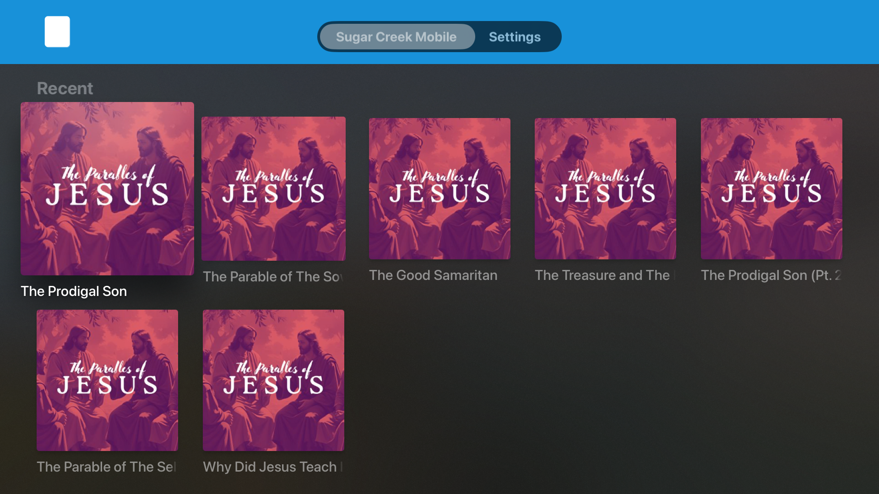Click The Prodigal Son (Pt. 2 title
879x494 pixels.
click(771, 275)
